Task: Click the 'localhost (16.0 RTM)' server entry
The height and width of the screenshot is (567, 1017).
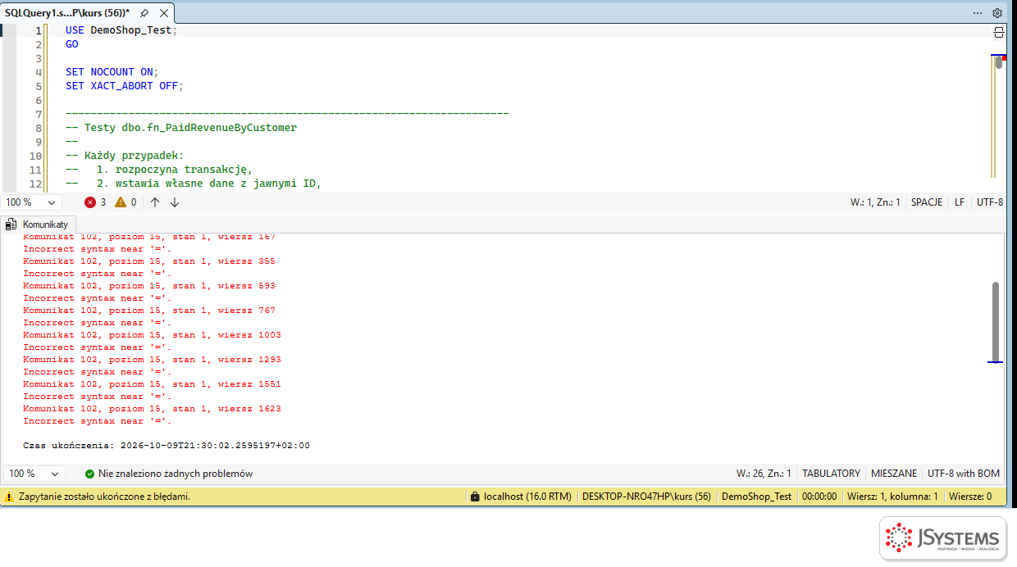Action: click(527, 497)
